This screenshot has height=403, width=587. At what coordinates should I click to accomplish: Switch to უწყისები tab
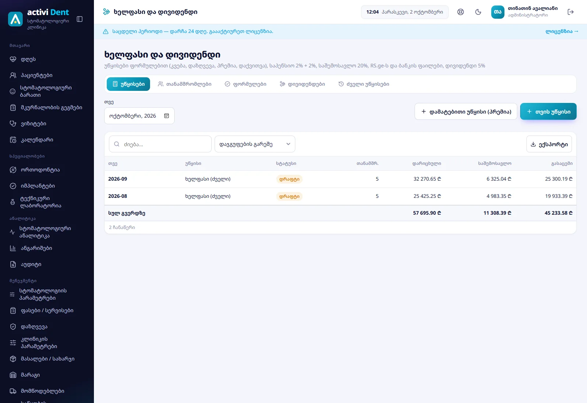pyautogui.click(x=128, y=84)
